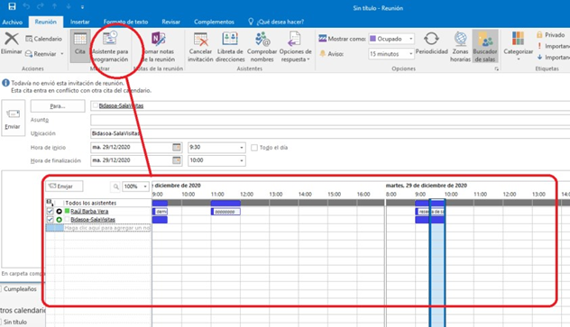This screenshot has height=327, width=570.
Task: Click the Asunto subject field
Action: click(x=330, y=120)
